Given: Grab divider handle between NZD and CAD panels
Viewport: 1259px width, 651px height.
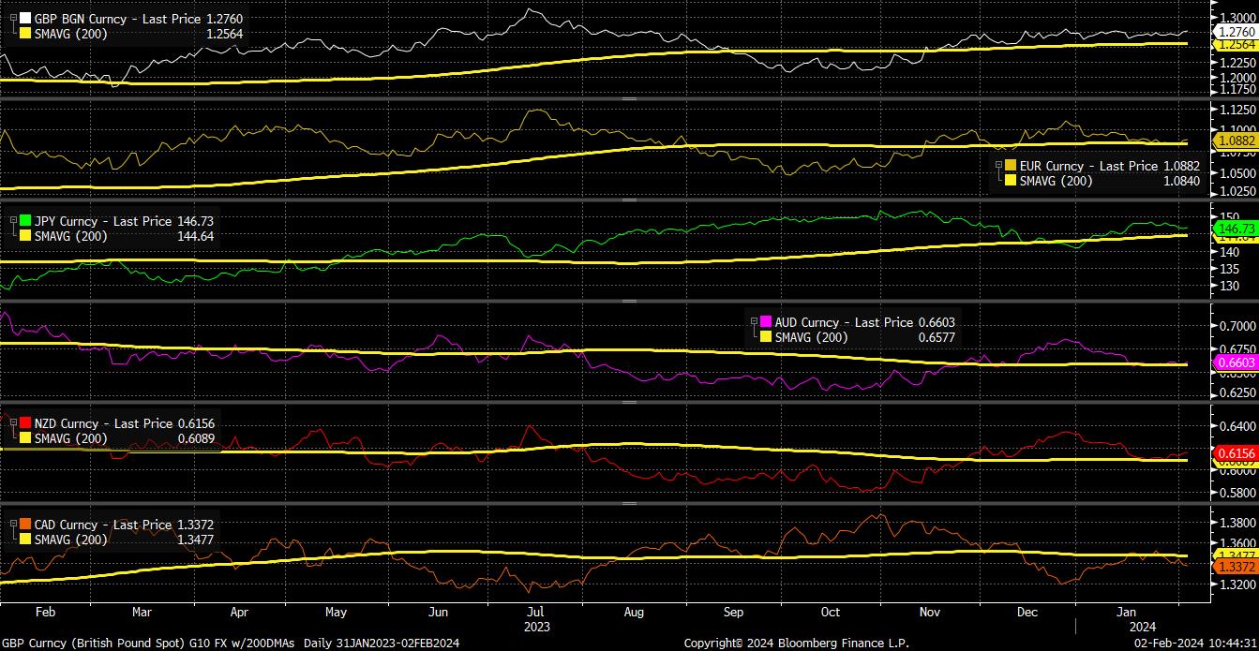Looking at the screenshot, I should [x=629, y=504].
